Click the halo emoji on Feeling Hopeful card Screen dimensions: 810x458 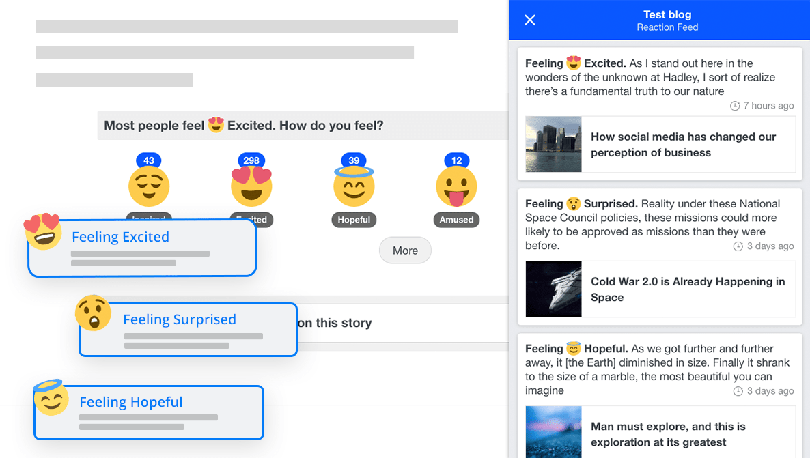[51, 397]
